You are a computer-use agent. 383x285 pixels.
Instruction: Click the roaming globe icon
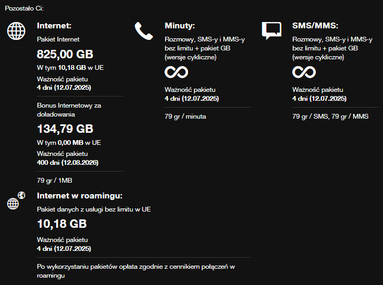tap(16, 201)
